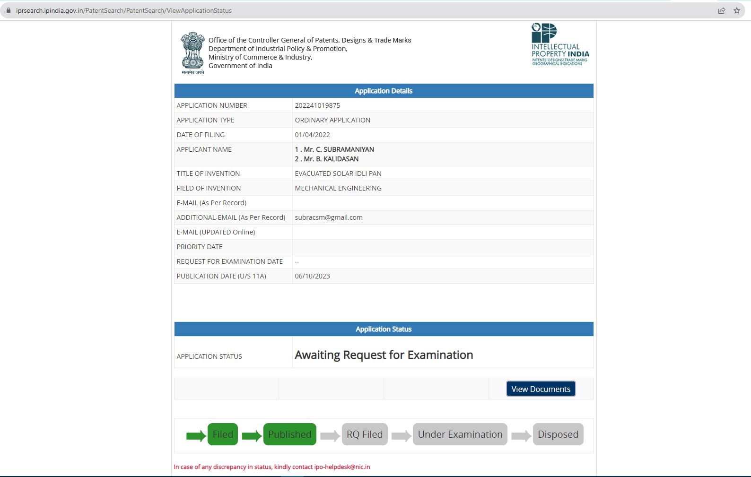Click the grey arrow before Under Examination
The image size is (751, 477).
pos(402,435)
